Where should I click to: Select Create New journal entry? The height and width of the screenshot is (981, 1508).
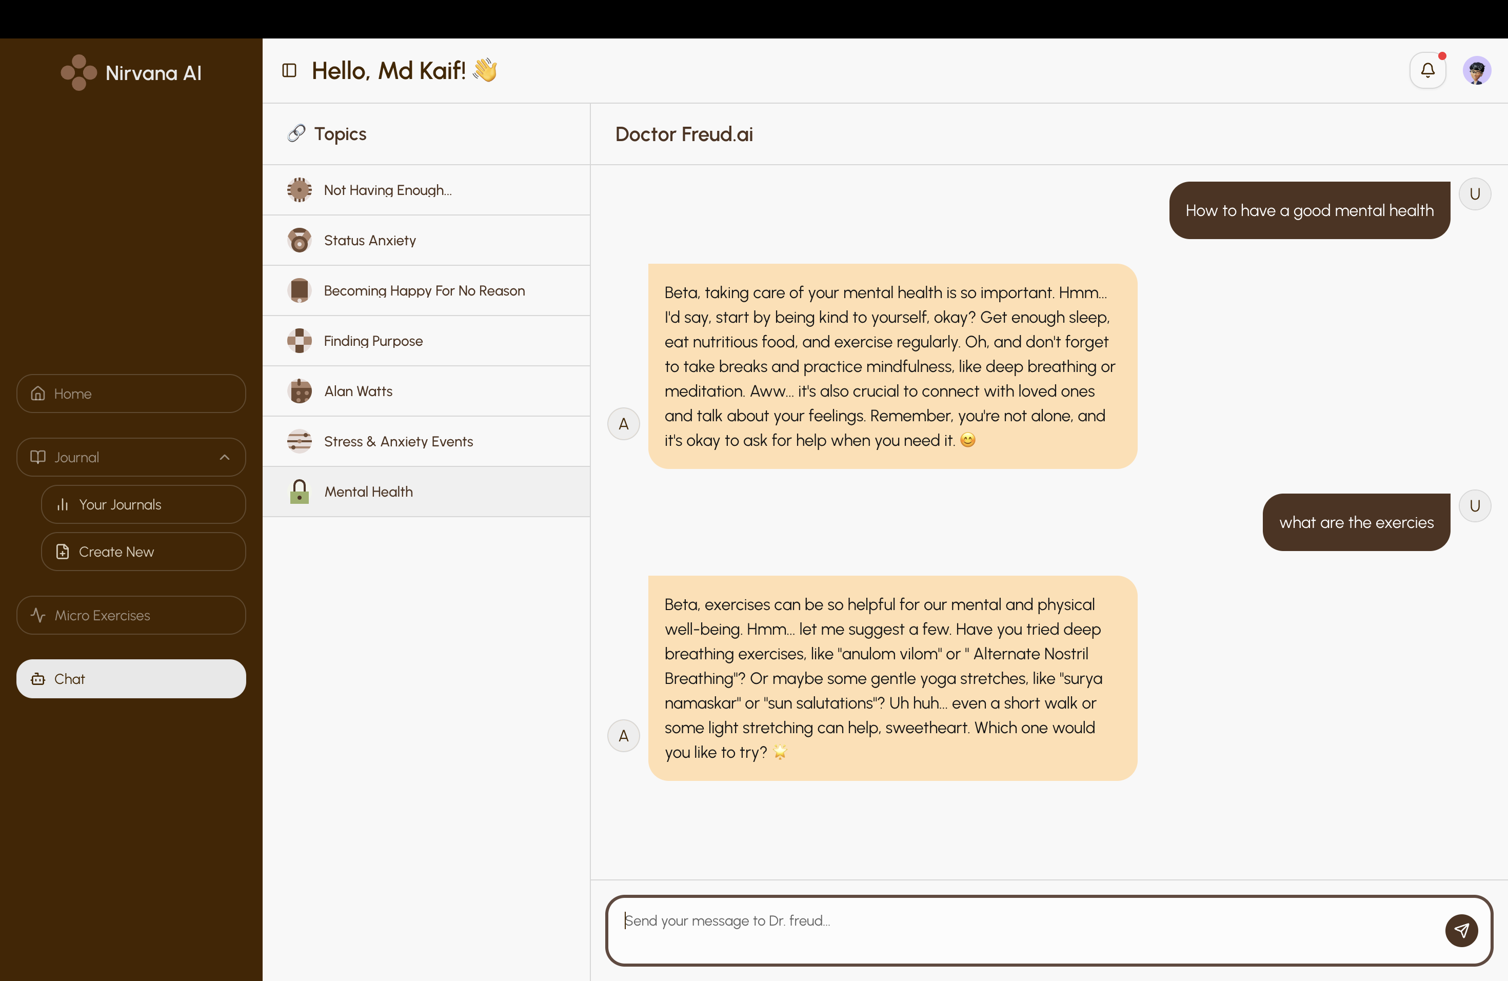[x=143, y=552]
